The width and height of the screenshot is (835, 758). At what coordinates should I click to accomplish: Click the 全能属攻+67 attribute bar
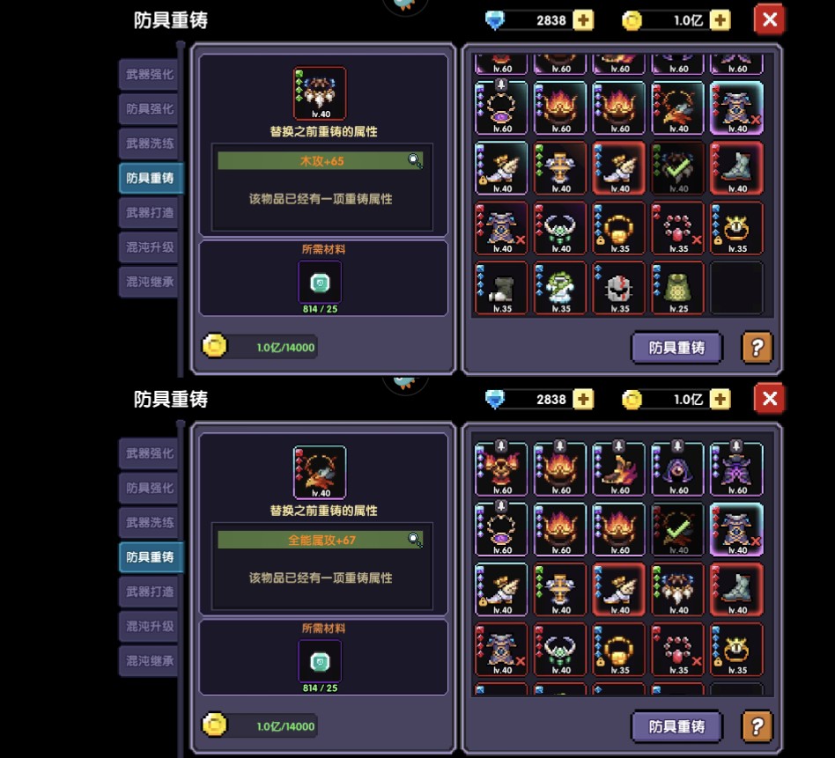pos(320,540)
